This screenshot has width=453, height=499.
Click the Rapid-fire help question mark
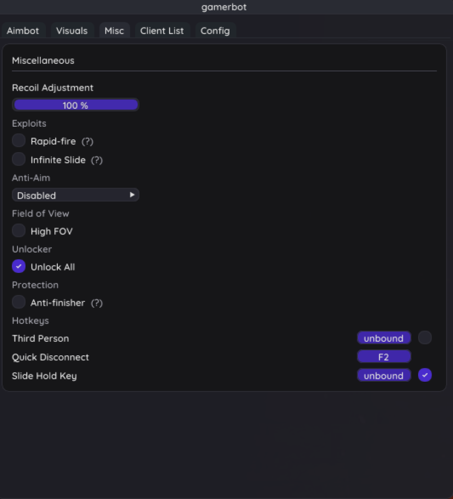pyautogui.click(x=87, y=142)
